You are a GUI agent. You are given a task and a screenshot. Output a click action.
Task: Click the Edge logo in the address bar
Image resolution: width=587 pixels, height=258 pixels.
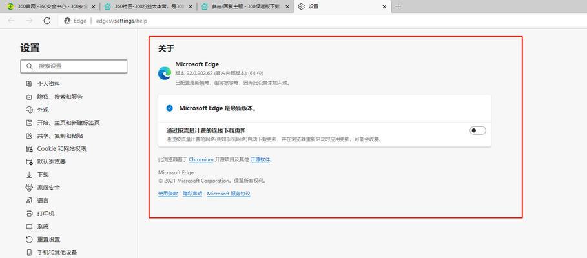click(x=67, y=21)
